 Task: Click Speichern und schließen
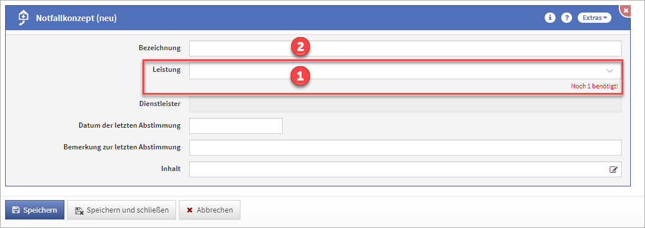(x=122, y=210)
